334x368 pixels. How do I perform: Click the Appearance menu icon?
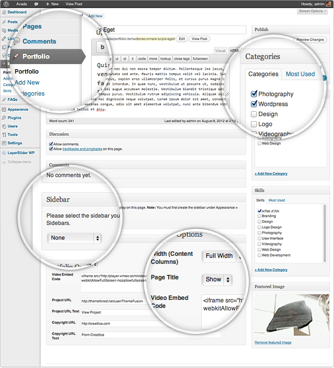click(4, 109)
